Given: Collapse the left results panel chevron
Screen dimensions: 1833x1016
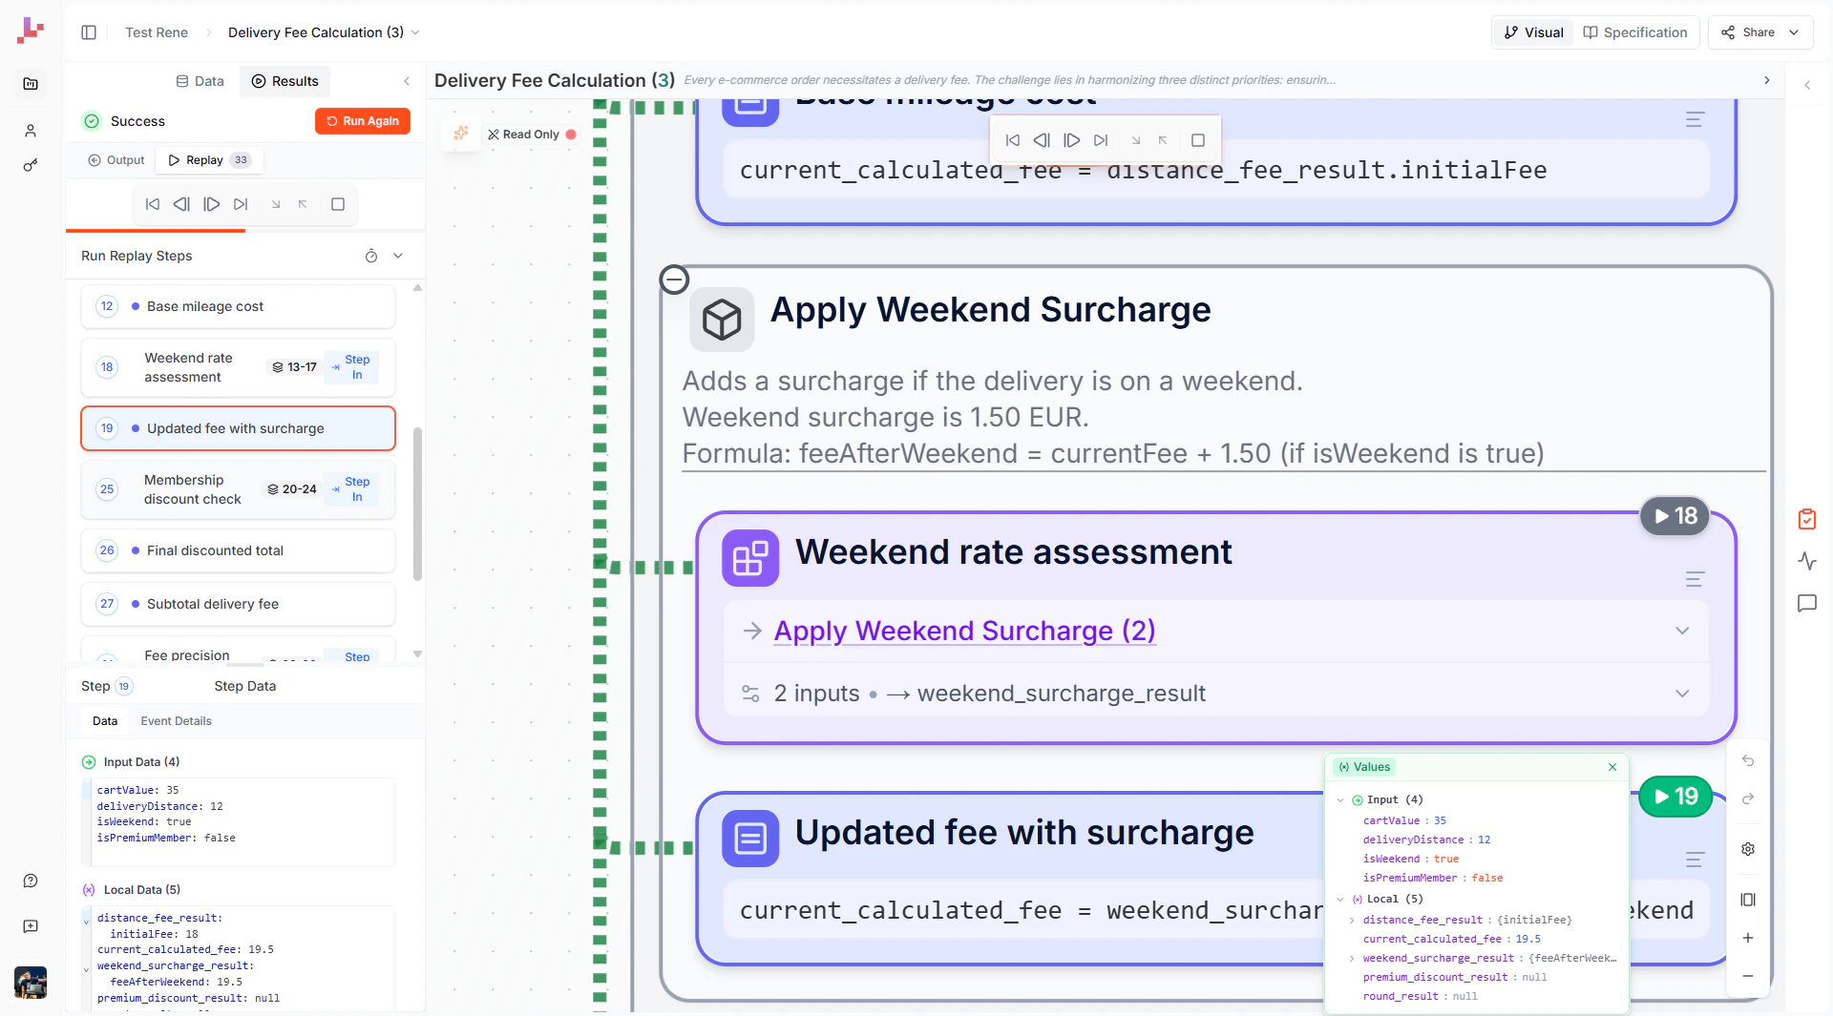Looking at the screenshot, I should (x=407, y=81).
